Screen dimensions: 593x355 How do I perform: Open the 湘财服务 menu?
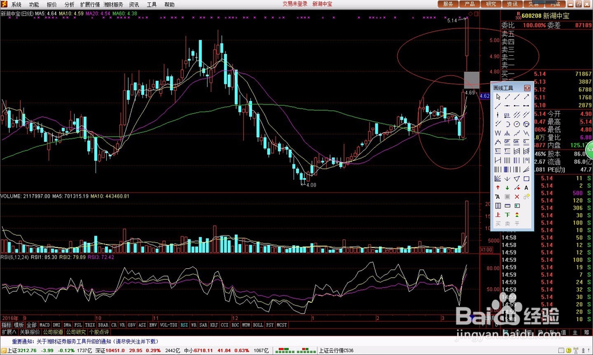[113, 5]
